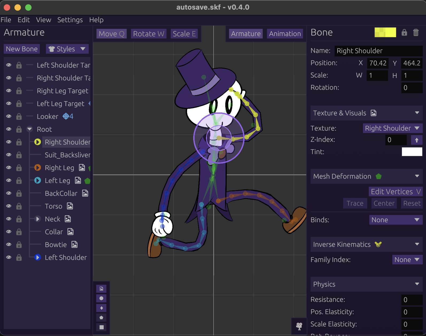This screenshot has height=336, width=426.
Task: Click the texture icon next to Collar
Action: pyautogui.click(x=70, y=232)
